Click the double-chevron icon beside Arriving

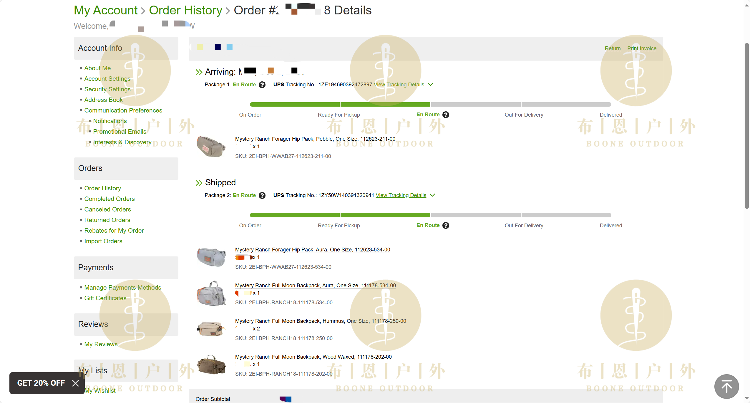(x=199, y=72)
